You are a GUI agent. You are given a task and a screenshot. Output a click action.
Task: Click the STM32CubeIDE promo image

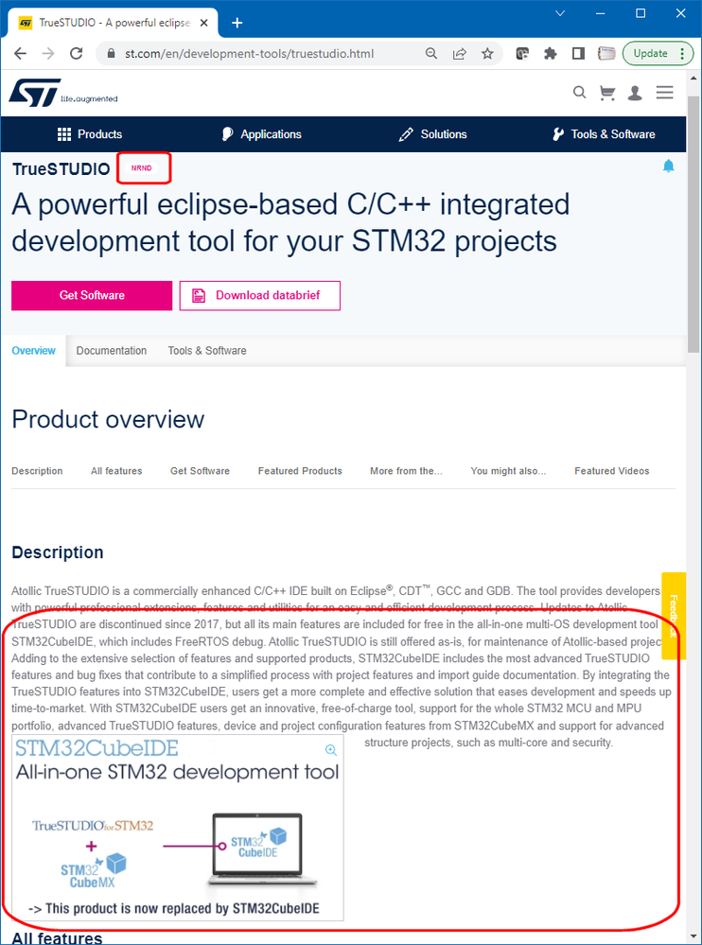point(178,827)
